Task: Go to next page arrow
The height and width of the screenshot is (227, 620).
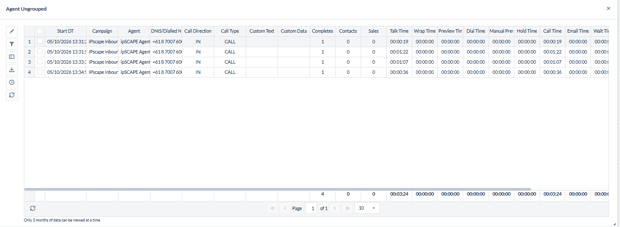Action: 335,208
